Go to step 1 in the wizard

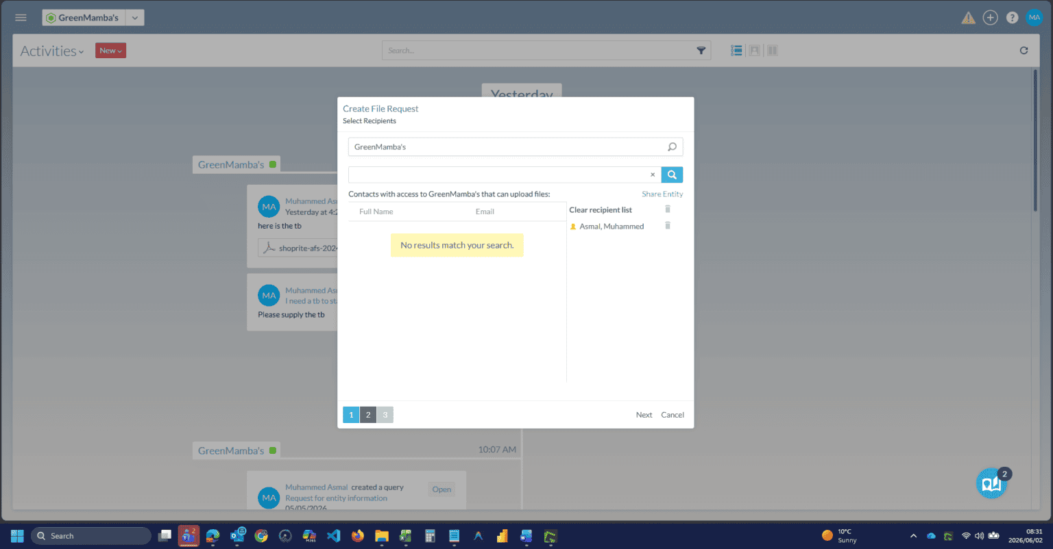click(351, 415)
